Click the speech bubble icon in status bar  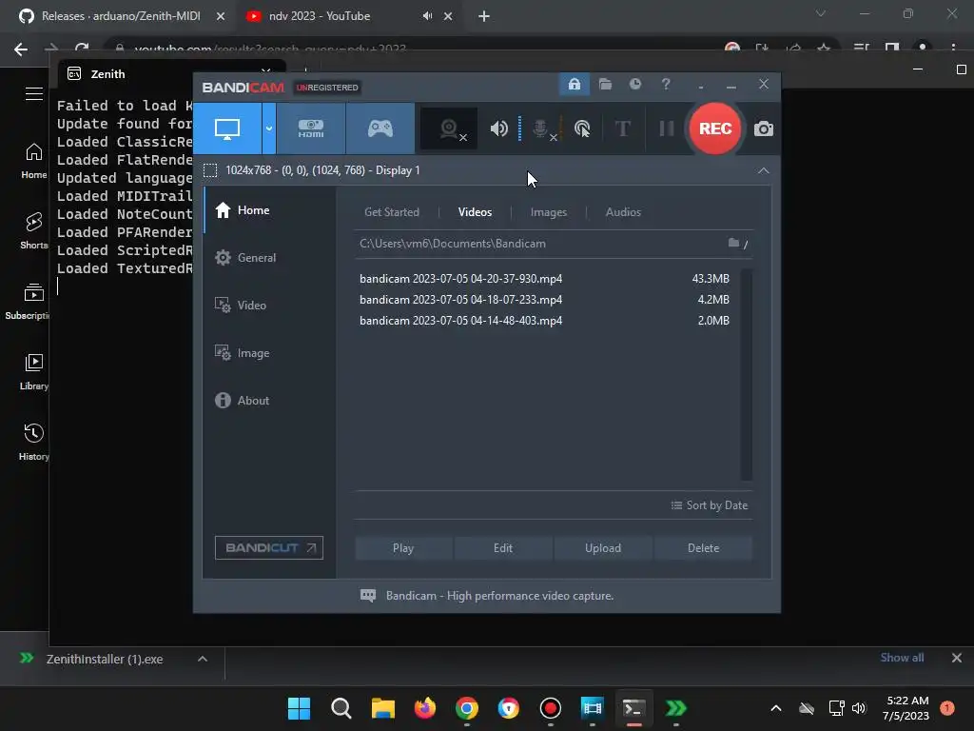368,596
